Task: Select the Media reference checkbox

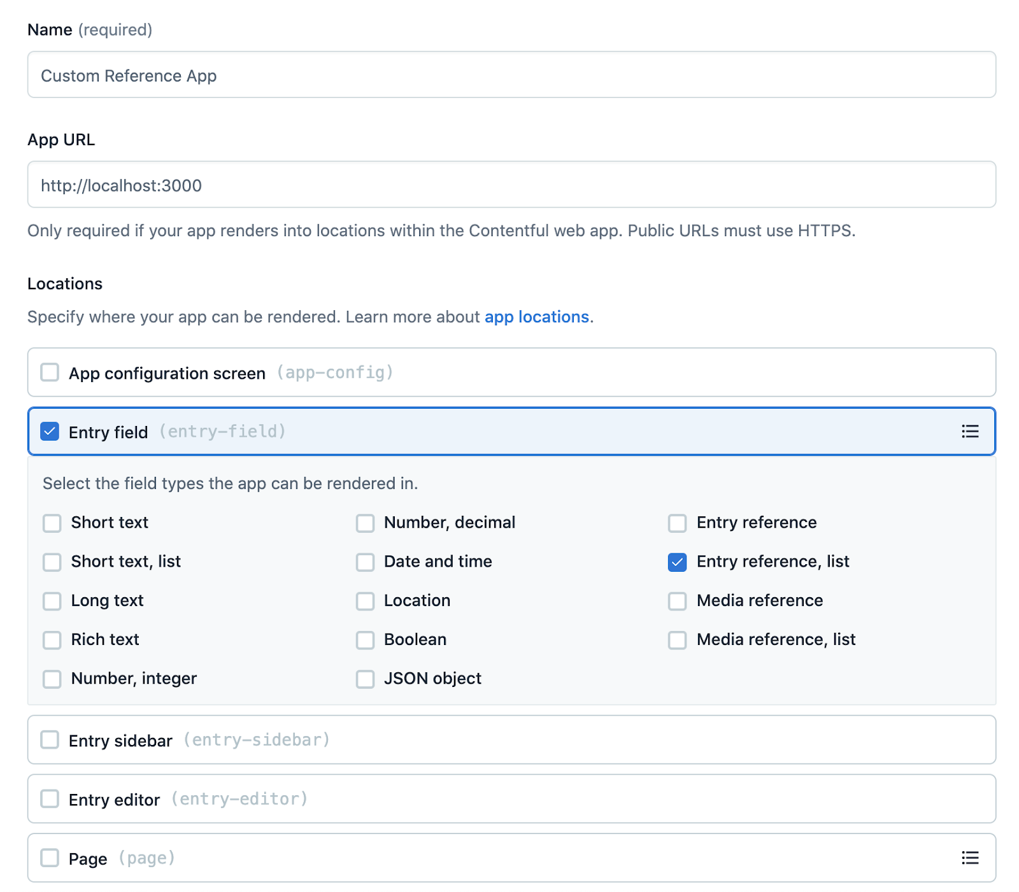Action: coord(677,601)
